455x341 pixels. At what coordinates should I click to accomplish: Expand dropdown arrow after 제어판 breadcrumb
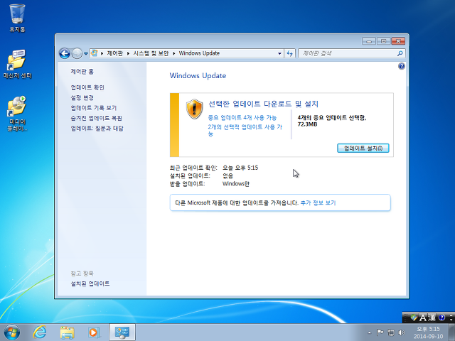[x=128, y=53]
